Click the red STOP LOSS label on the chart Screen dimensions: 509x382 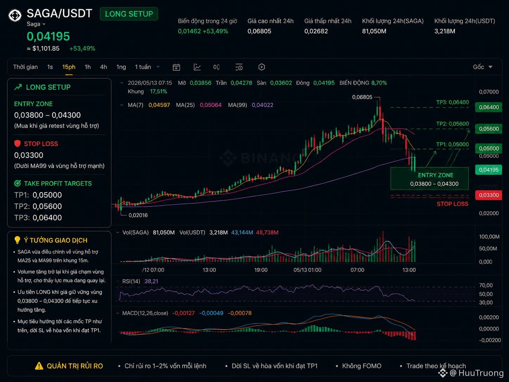452,204
